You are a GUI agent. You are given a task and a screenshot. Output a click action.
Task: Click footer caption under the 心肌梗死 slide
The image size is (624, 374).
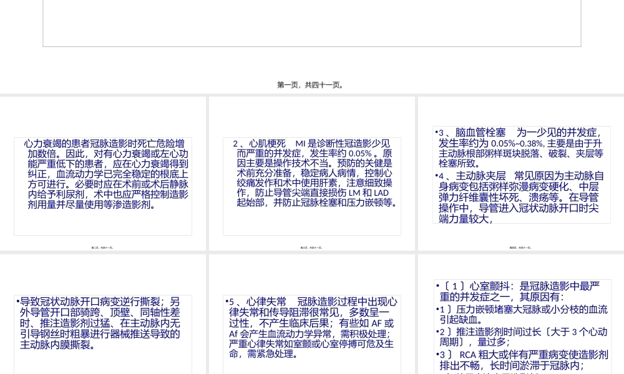311,247
